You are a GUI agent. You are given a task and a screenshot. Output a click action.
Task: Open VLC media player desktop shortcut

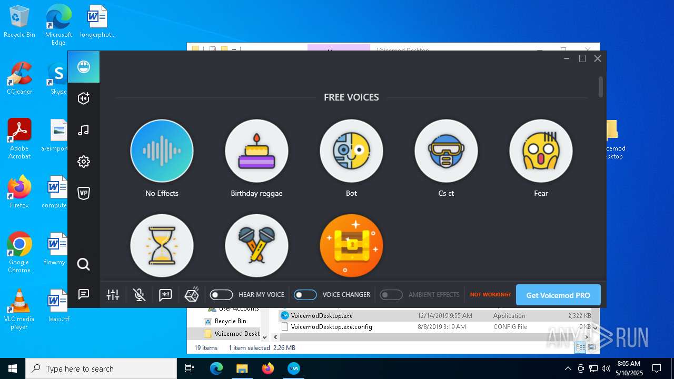(x=19, y=310)
